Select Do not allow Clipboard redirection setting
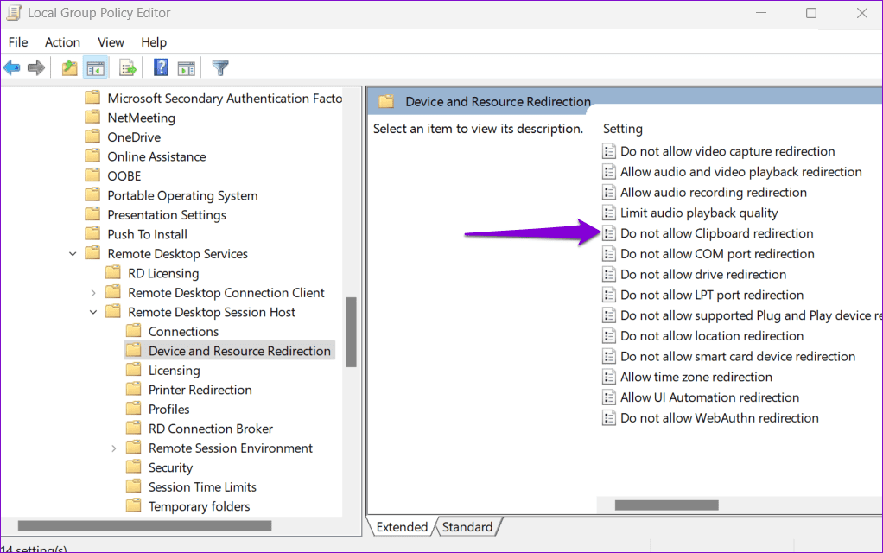The image size is (883, 553). tap(716, 233)
